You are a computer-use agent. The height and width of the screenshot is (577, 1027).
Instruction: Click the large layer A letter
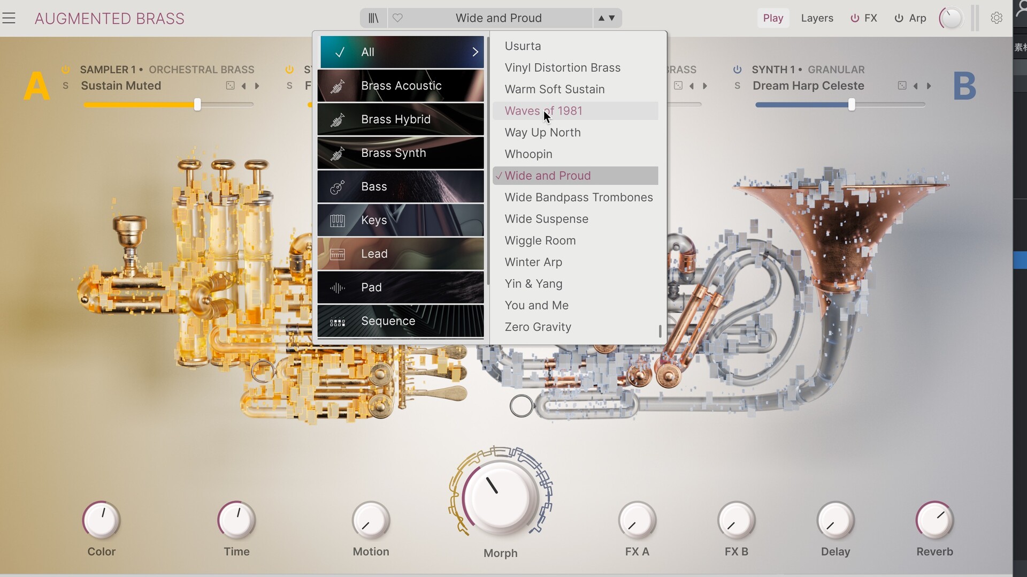tap(36, 86)
